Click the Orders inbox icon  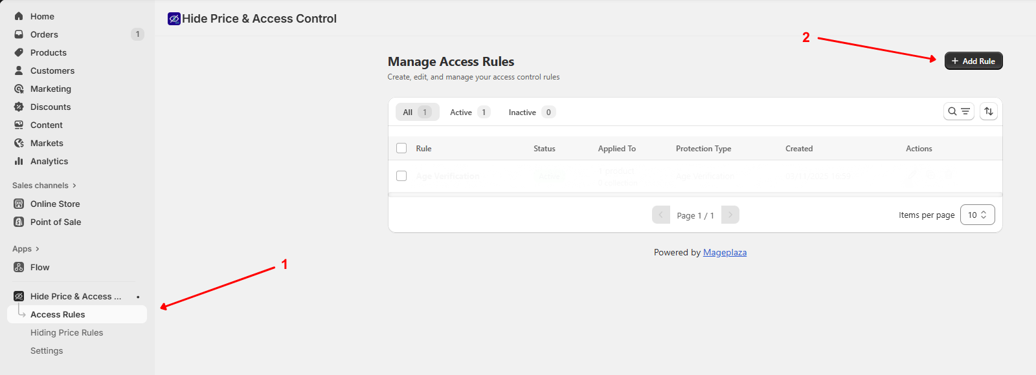(19, 34)
